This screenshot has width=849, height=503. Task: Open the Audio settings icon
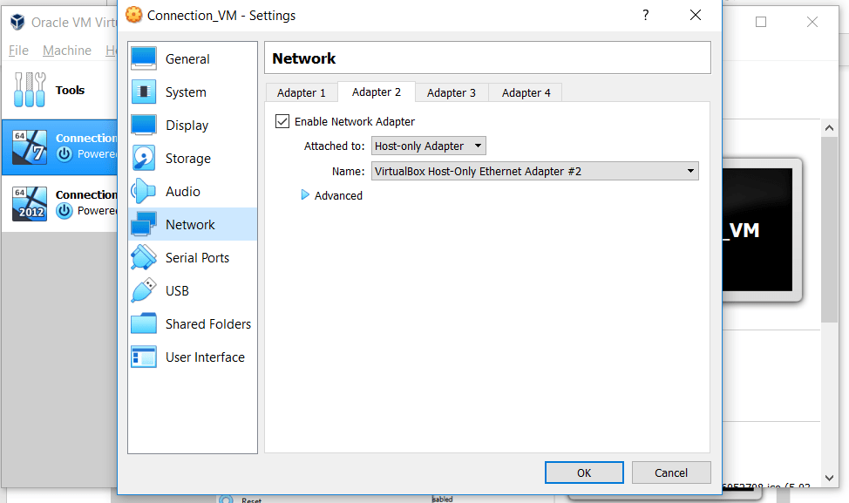coord(144,191)
